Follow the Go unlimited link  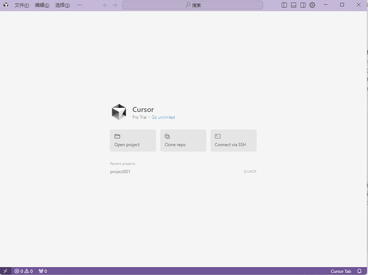point(163,117)
